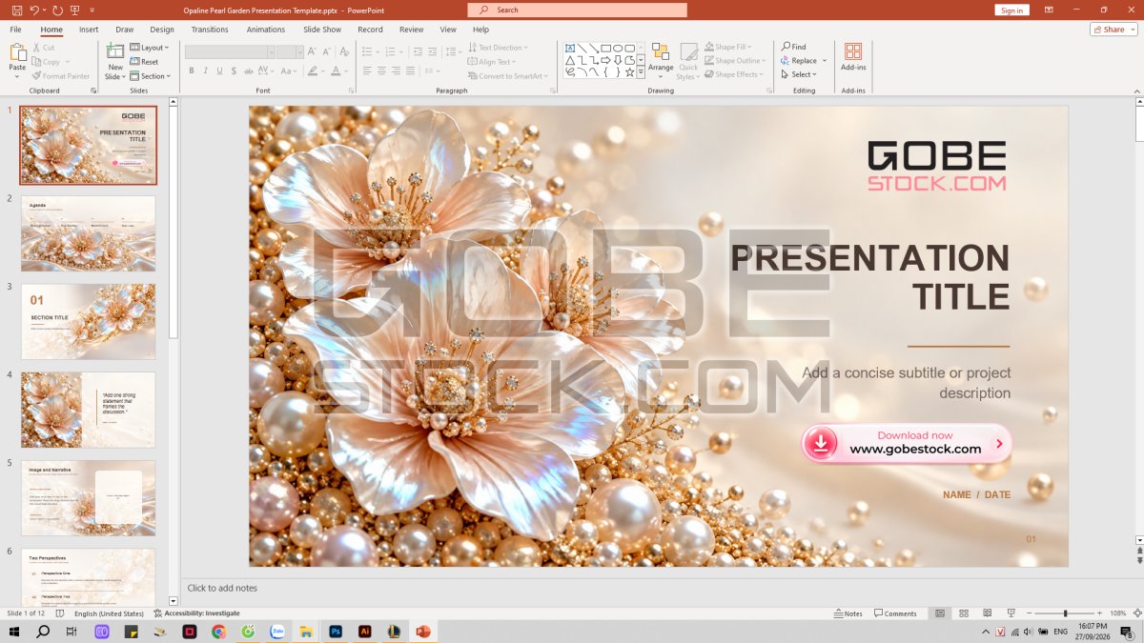
Task: Select the straight line shape
Action: 582,48
